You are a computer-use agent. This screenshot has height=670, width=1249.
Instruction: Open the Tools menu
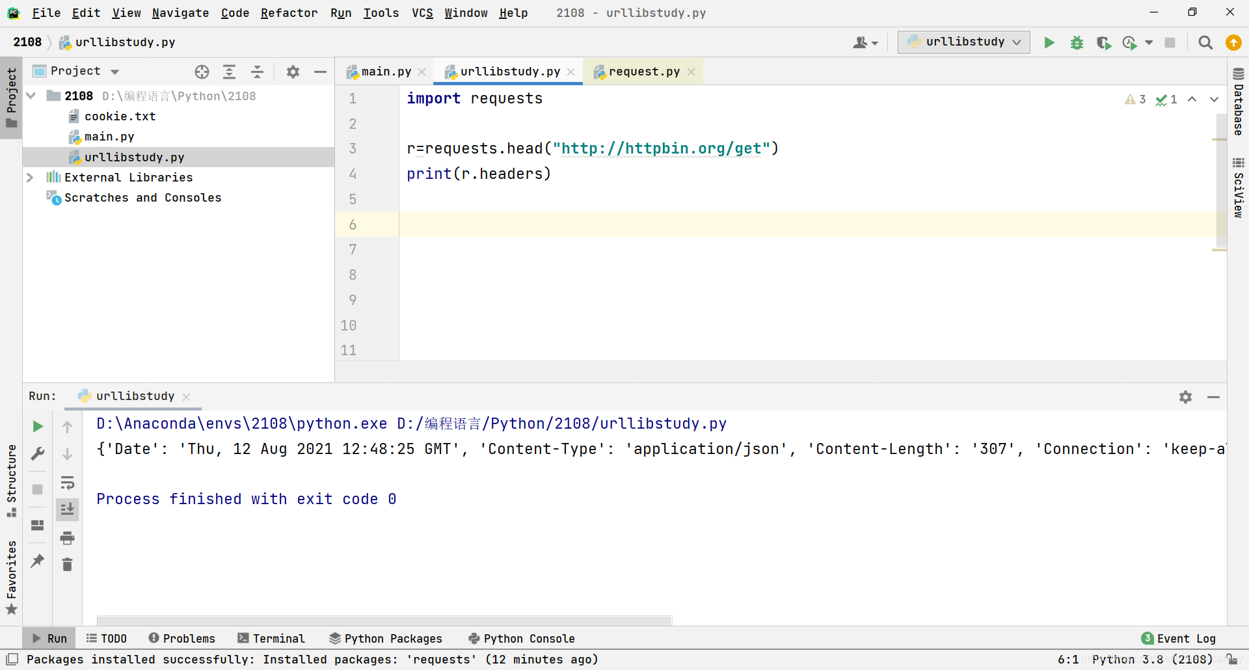click(x=381, y=13)
